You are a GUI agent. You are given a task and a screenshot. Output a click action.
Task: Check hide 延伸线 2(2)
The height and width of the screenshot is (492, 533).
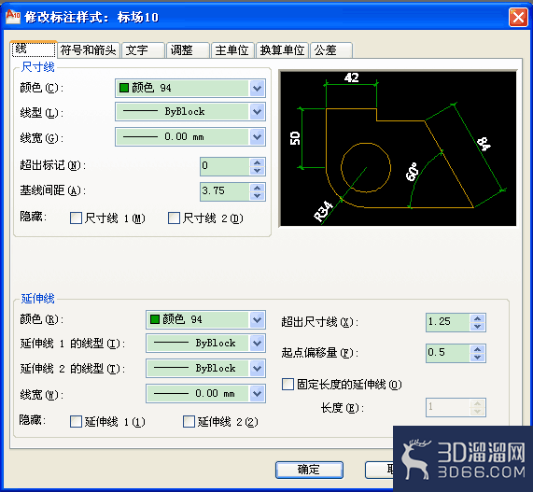(189, 422)
